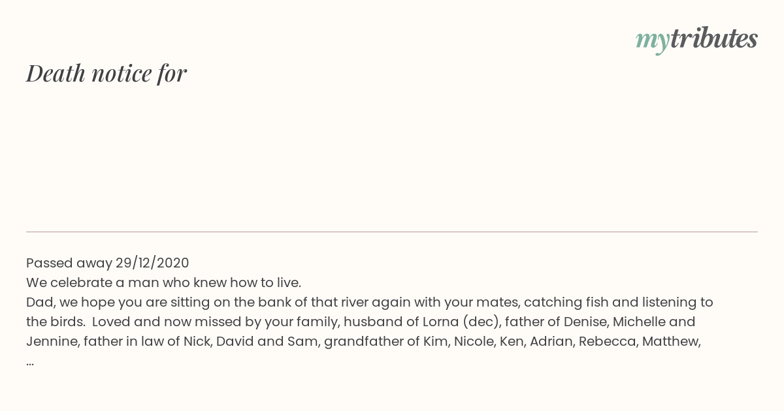Screen dimensions: 784x411
Task: Select the date 29/12/2020
Action: click(152, 263)
